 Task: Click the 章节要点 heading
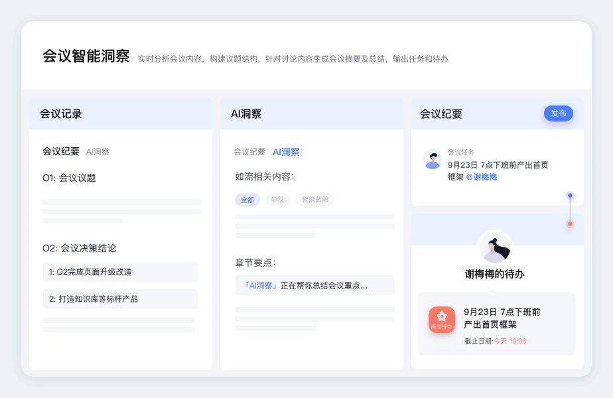click(255, 263)
